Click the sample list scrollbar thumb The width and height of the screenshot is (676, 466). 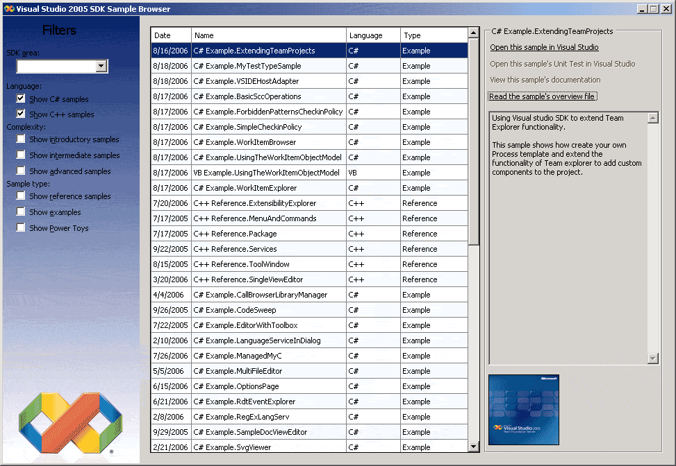(x=473, y=141)
